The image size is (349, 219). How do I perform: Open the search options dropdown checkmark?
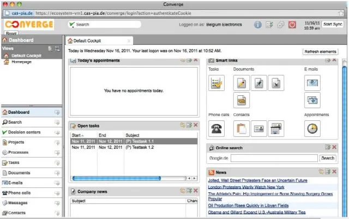[72, 25]
